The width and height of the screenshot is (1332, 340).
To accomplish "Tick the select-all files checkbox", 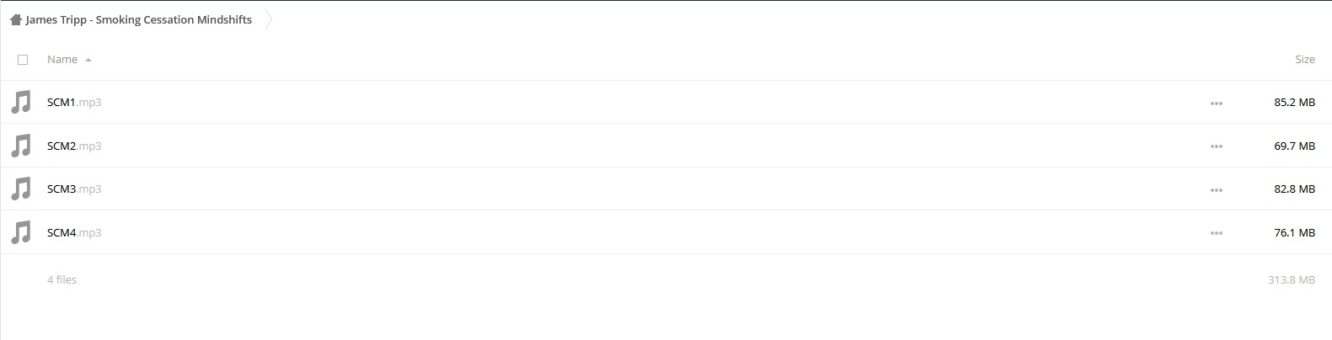I will (23, 60).
